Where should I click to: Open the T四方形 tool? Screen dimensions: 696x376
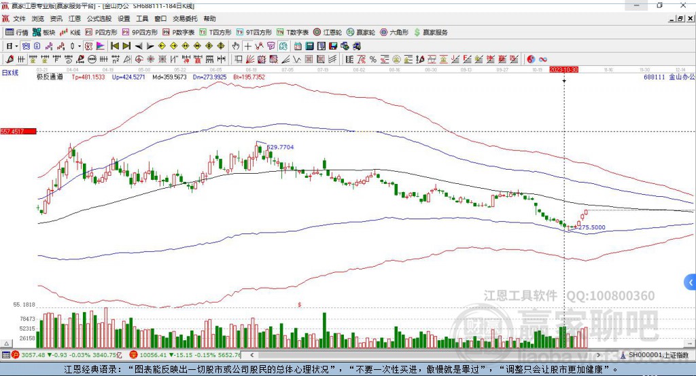pos(215,33)
